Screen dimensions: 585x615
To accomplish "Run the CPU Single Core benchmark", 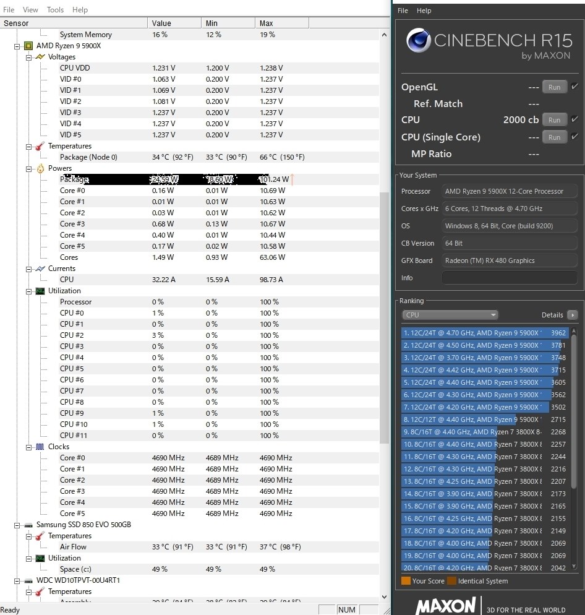I will [x=555, y=137].
